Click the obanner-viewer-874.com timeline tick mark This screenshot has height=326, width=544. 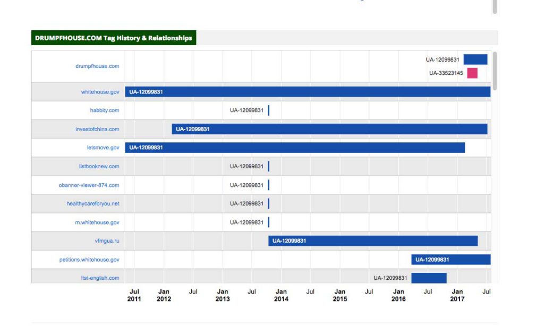tap(268, 185)
